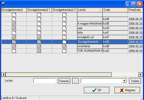This screenshot has width=144, height=100.
Task: Click the blank Országinformáció 2 icon in kod3 row
Action: click(64, 28)
